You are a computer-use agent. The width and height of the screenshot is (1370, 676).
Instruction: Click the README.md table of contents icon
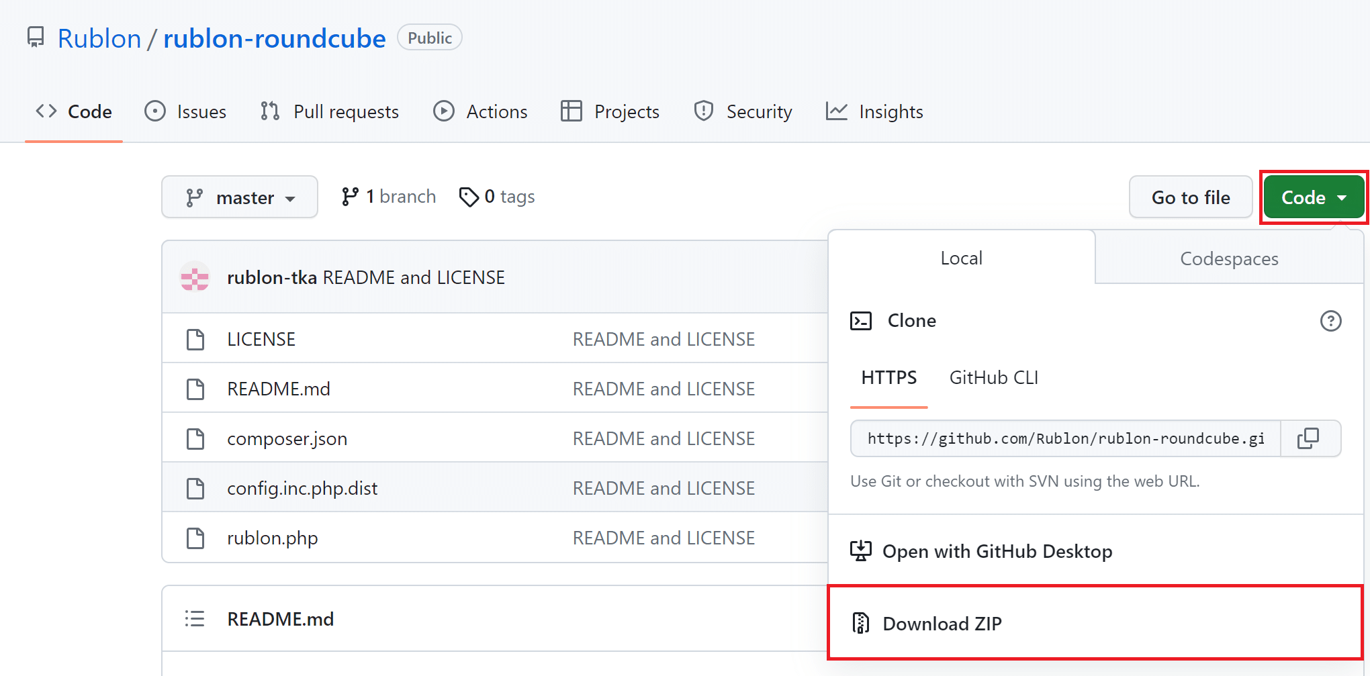[195, 619]
